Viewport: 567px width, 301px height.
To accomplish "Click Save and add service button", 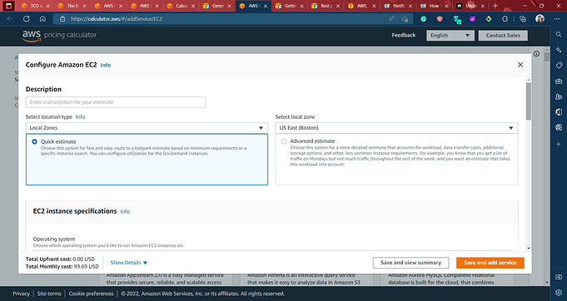I will (x=490, y=263).
